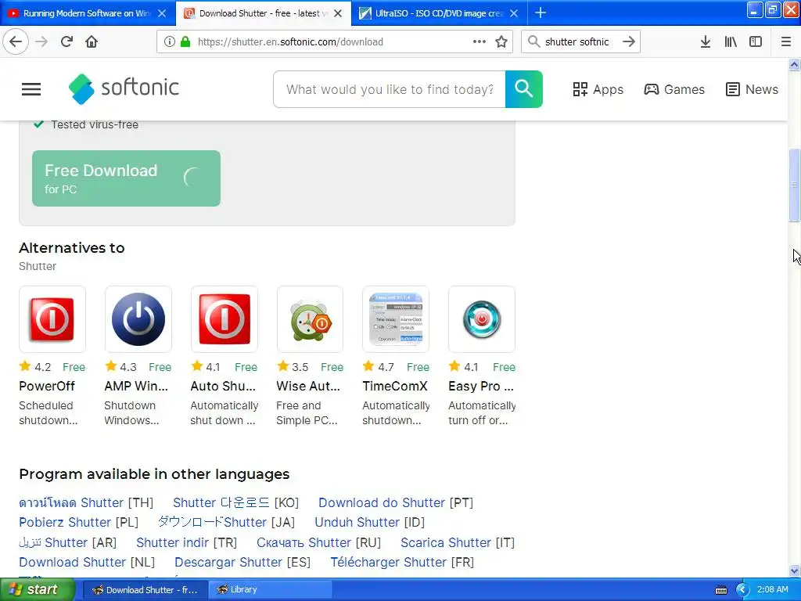
Task: Reload the current page
Action: tap(67, 41)
